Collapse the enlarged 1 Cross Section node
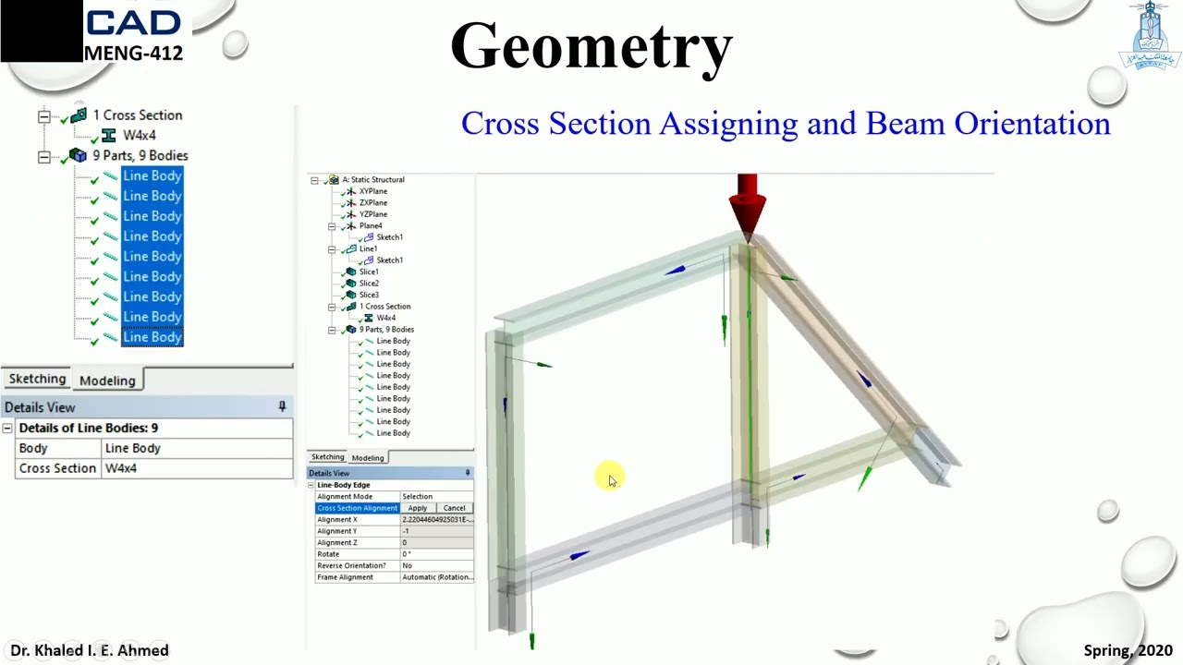Image resolution: width=1183 pixels, height=665 pixels. (x=43, y=116)
